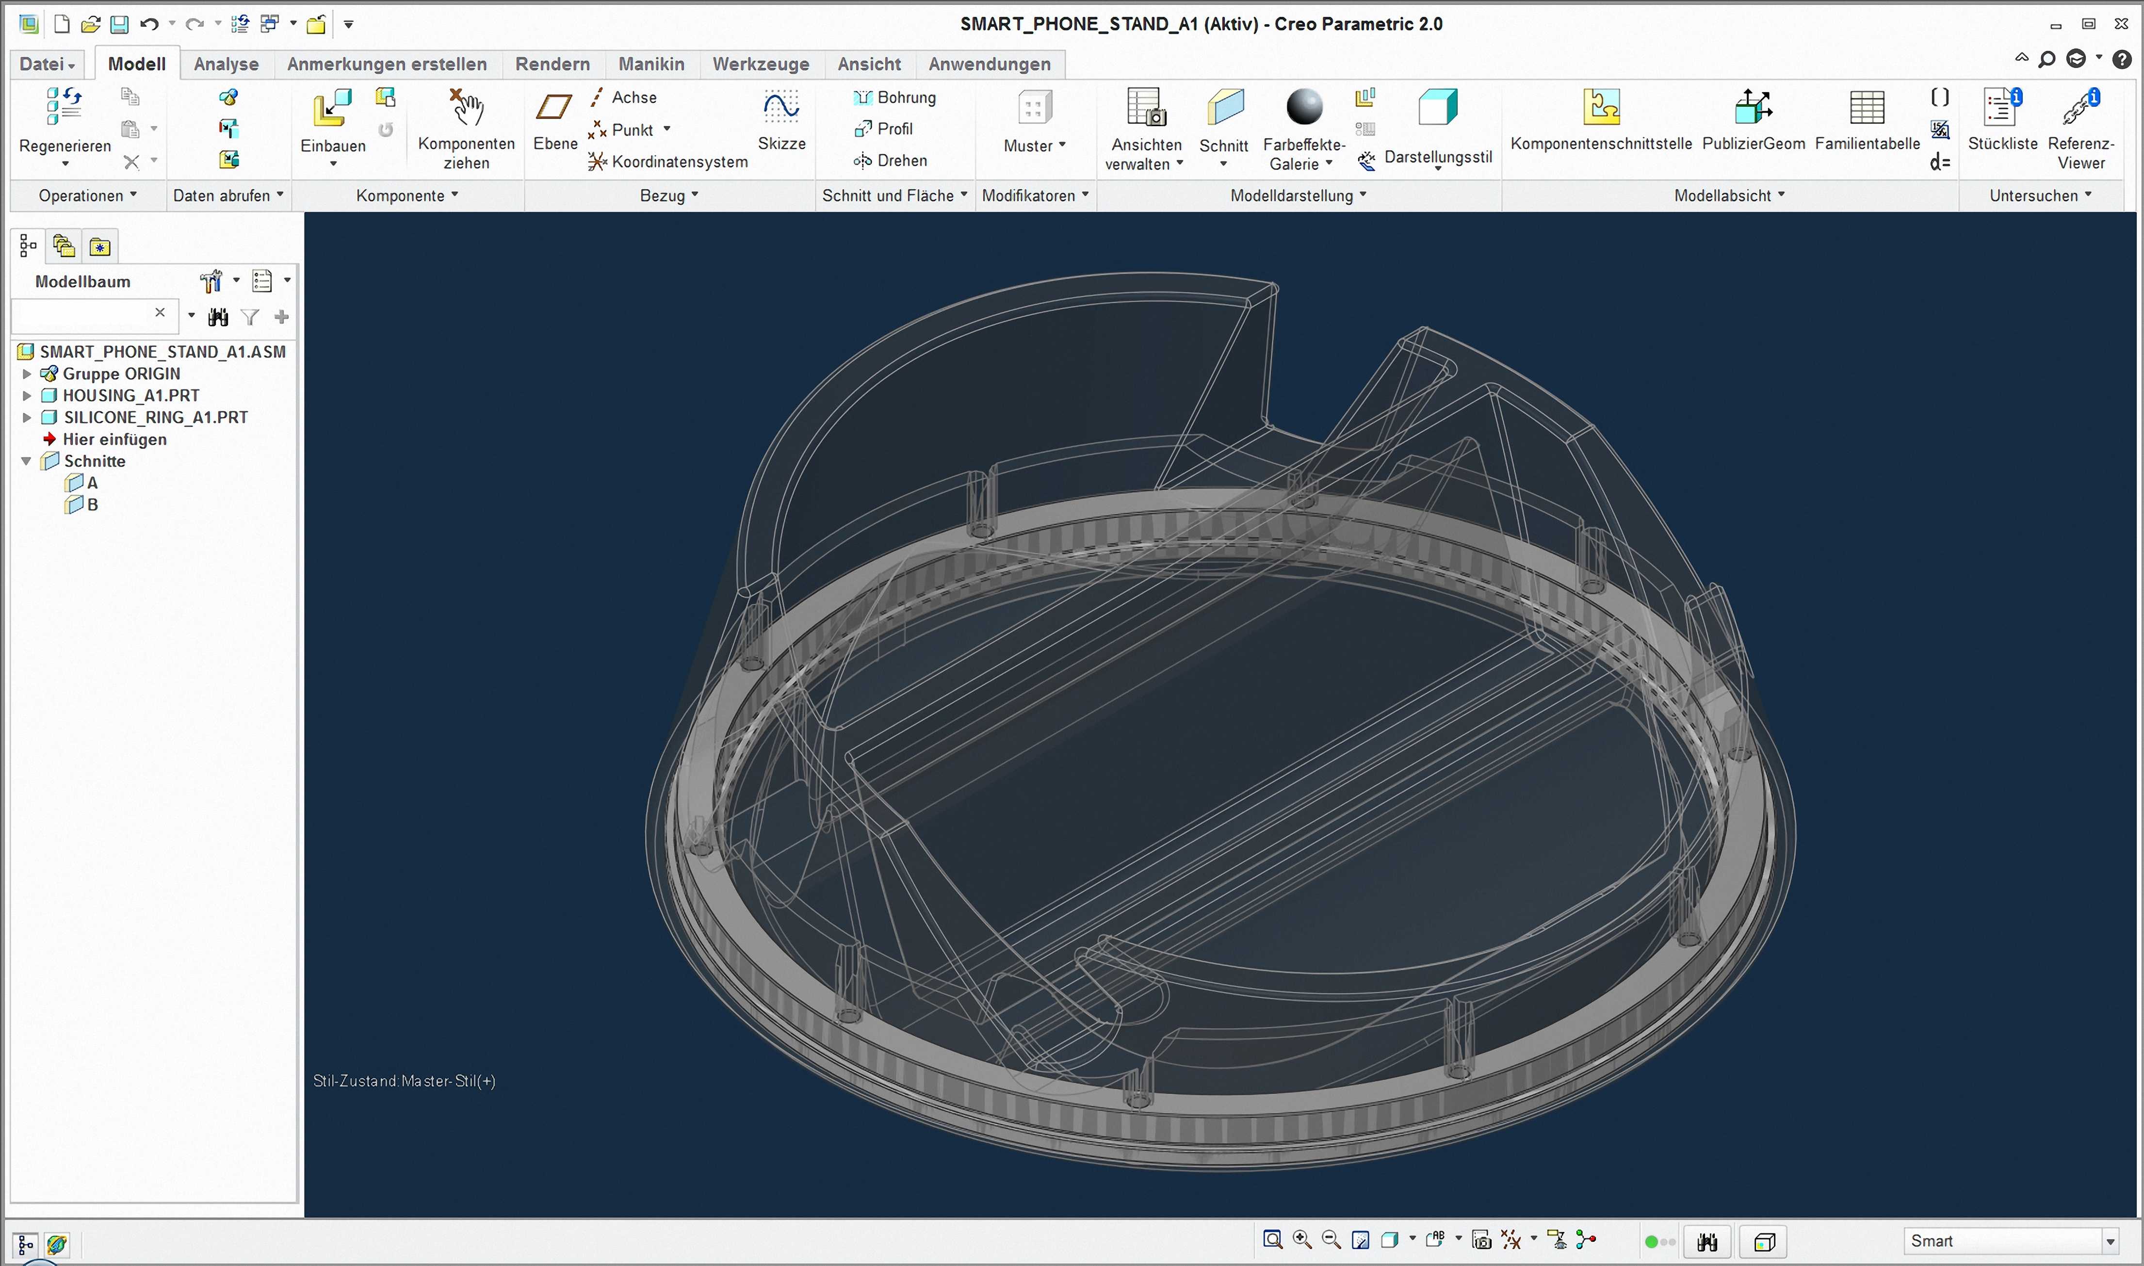Click the Schnitt icon
2144x1266 pixels.
[1226, 108]
